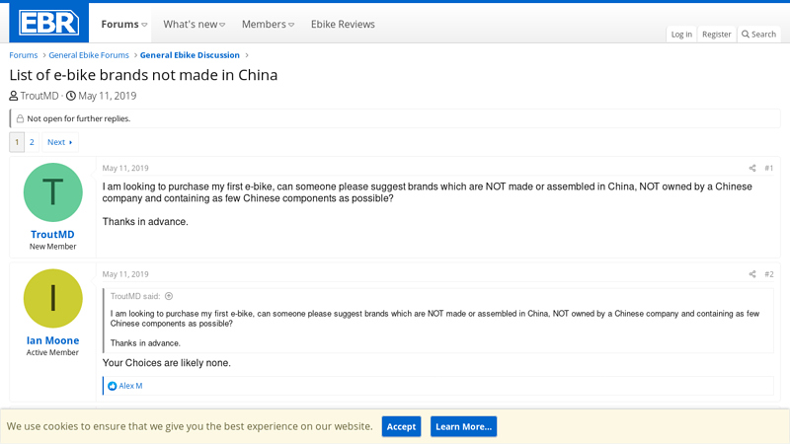Open General Ebike Discussion breadcrumb
Viewport: 790px width, 444px height.
[x=190, y=55]
